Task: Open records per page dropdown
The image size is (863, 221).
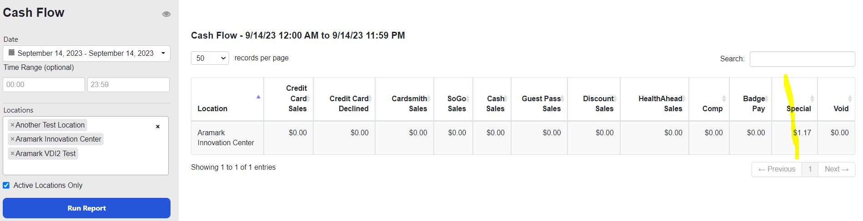Action: click(210, 58)
